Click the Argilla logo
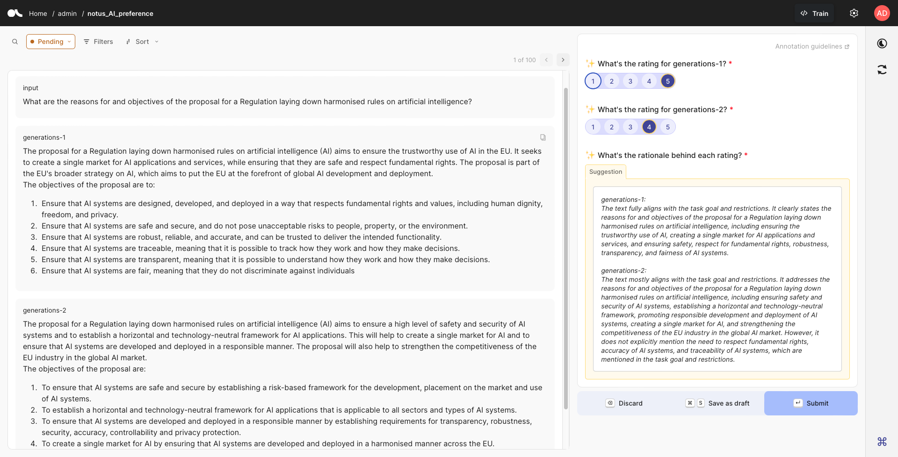Image resolution: width=898 pixels, height=457 pixels. pyautogui.click(x=15, y=13)
